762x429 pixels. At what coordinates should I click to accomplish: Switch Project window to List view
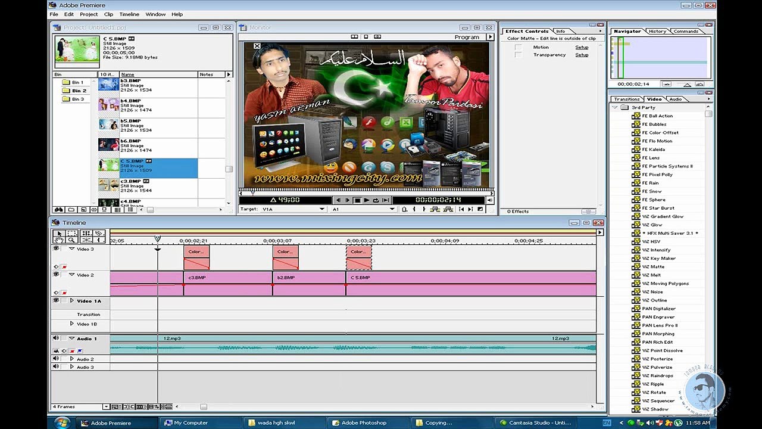pos(130,210)
